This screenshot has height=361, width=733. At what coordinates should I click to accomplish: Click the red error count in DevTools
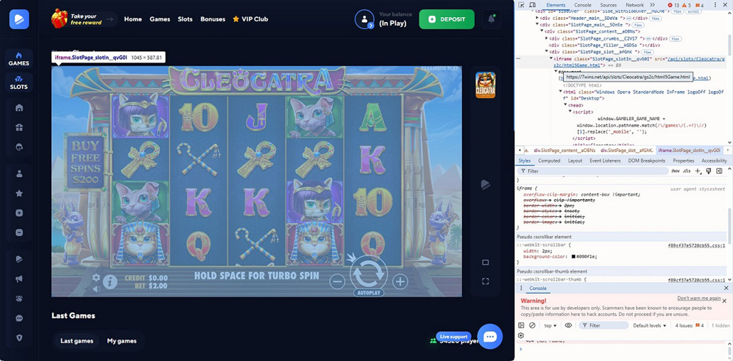pyautogui.click(x=674, y=5)
